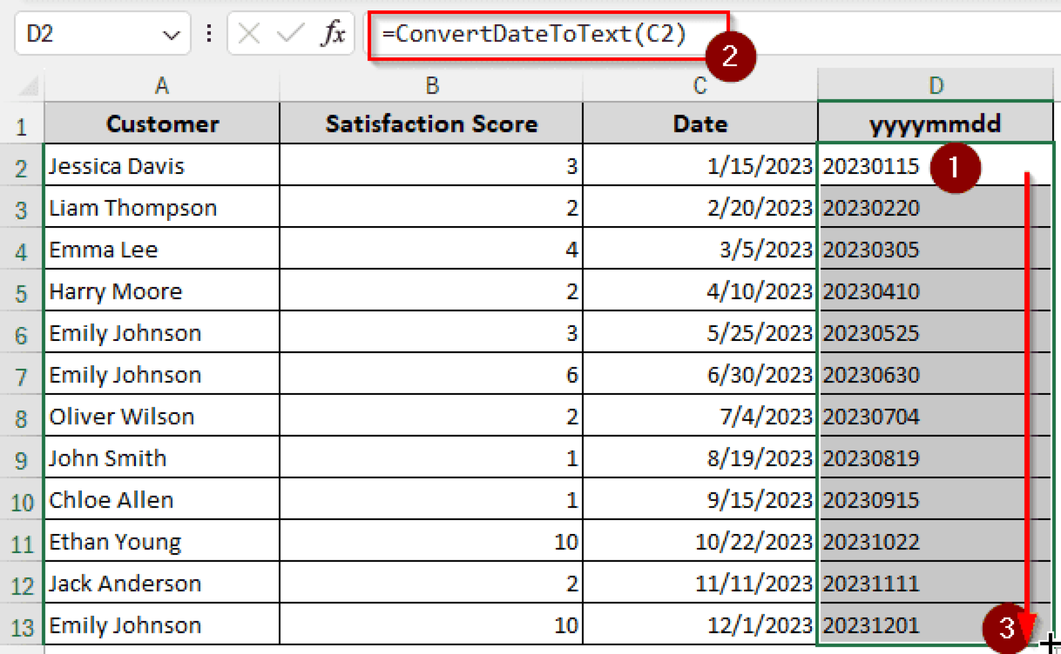Click the formula bar with ConvertDateToText formula
The height and width of the screenshot is (654, 1061).
[x=534, y=34]
